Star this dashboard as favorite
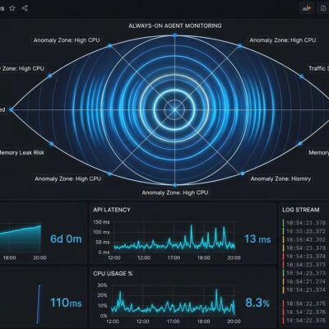 point(12,8)
